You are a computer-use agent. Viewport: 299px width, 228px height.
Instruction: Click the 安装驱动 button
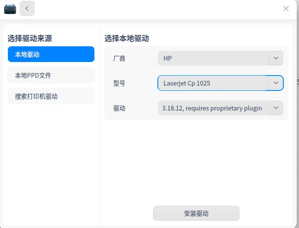196,213
